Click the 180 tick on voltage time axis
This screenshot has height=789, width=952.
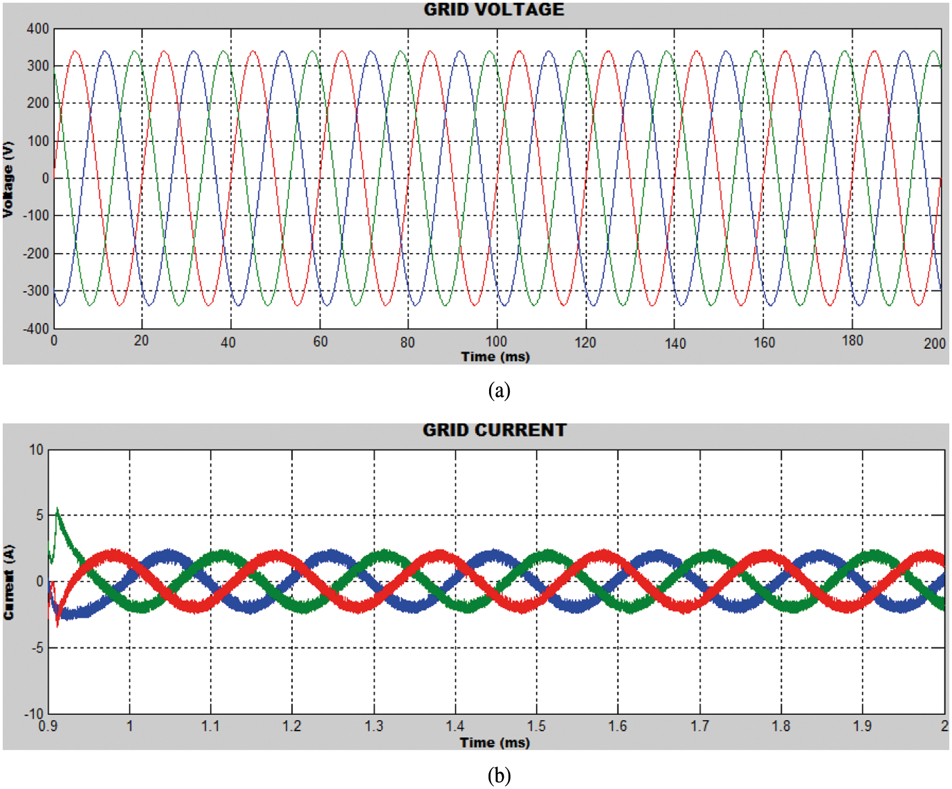pyautogui.click(x=852, y=341)
